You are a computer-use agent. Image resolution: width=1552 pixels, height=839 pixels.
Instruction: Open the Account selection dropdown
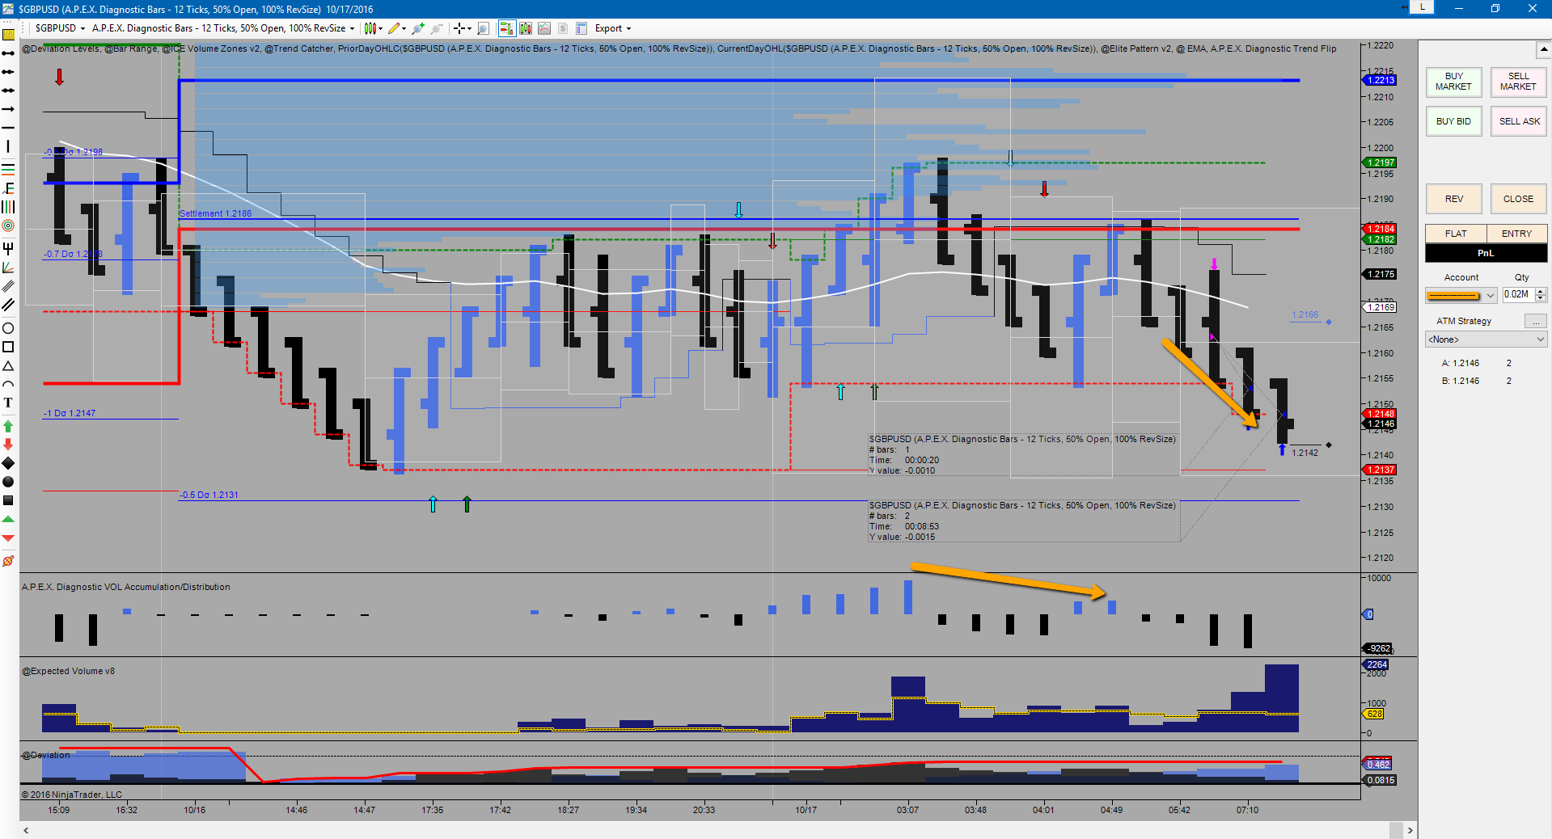[x=1461, y=296]
